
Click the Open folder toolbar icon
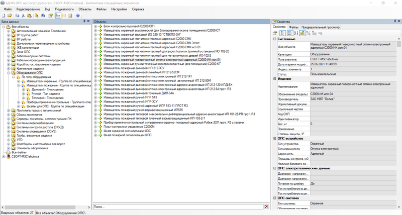10,16
